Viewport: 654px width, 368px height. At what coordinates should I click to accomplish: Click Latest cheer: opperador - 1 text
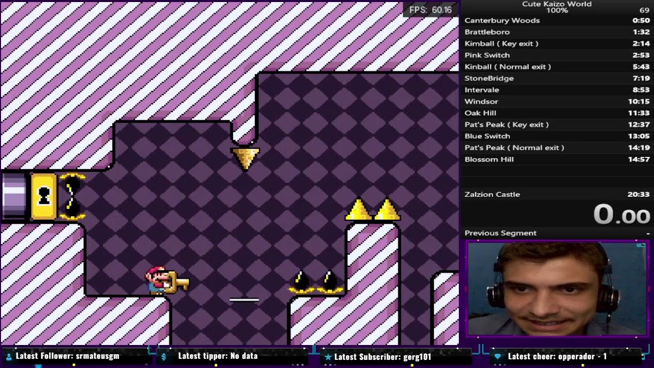coord(557,356)
